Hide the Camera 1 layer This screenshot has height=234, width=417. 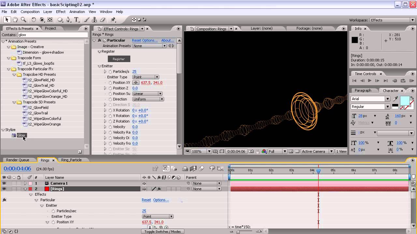click(4, 183)
